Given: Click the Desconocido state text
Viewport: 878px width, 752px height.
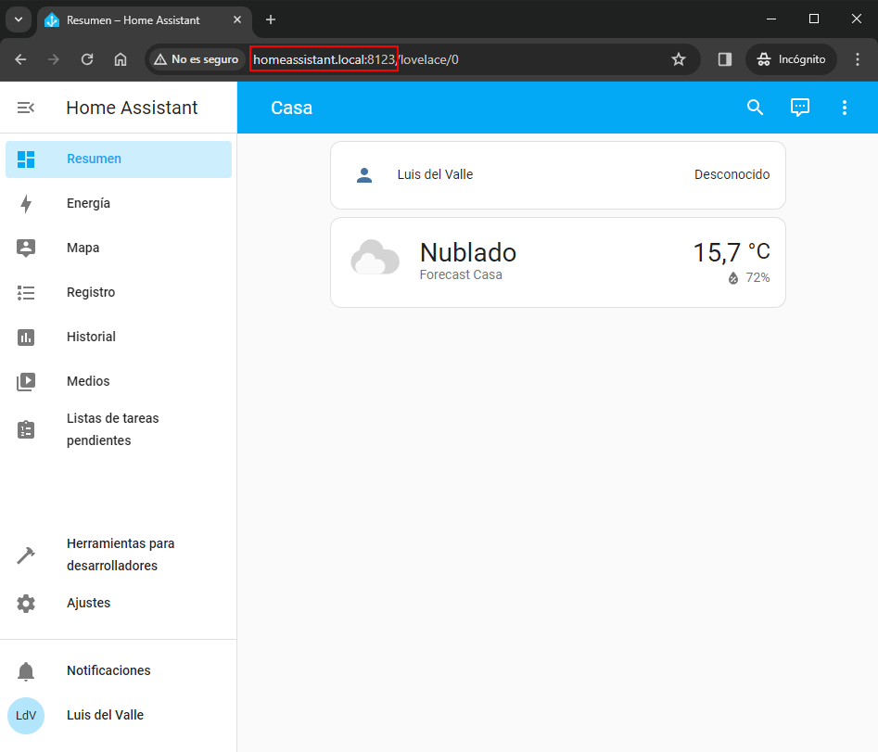Looking at the screenshot, I should point(732,174).
